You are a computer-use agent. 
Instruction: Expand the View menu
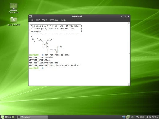[45, 20]
